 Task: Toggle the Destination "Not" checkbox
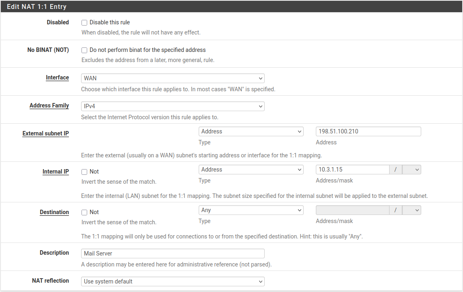[84, 212]
